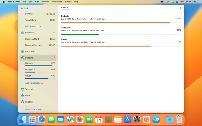Click the Reports pie chart icon

tap(22, 102)
